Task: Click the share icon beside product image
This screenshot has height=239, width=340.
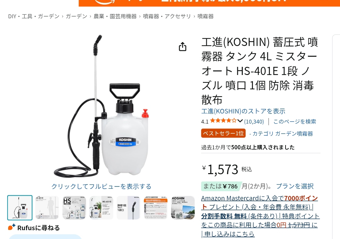Action: 183,47
